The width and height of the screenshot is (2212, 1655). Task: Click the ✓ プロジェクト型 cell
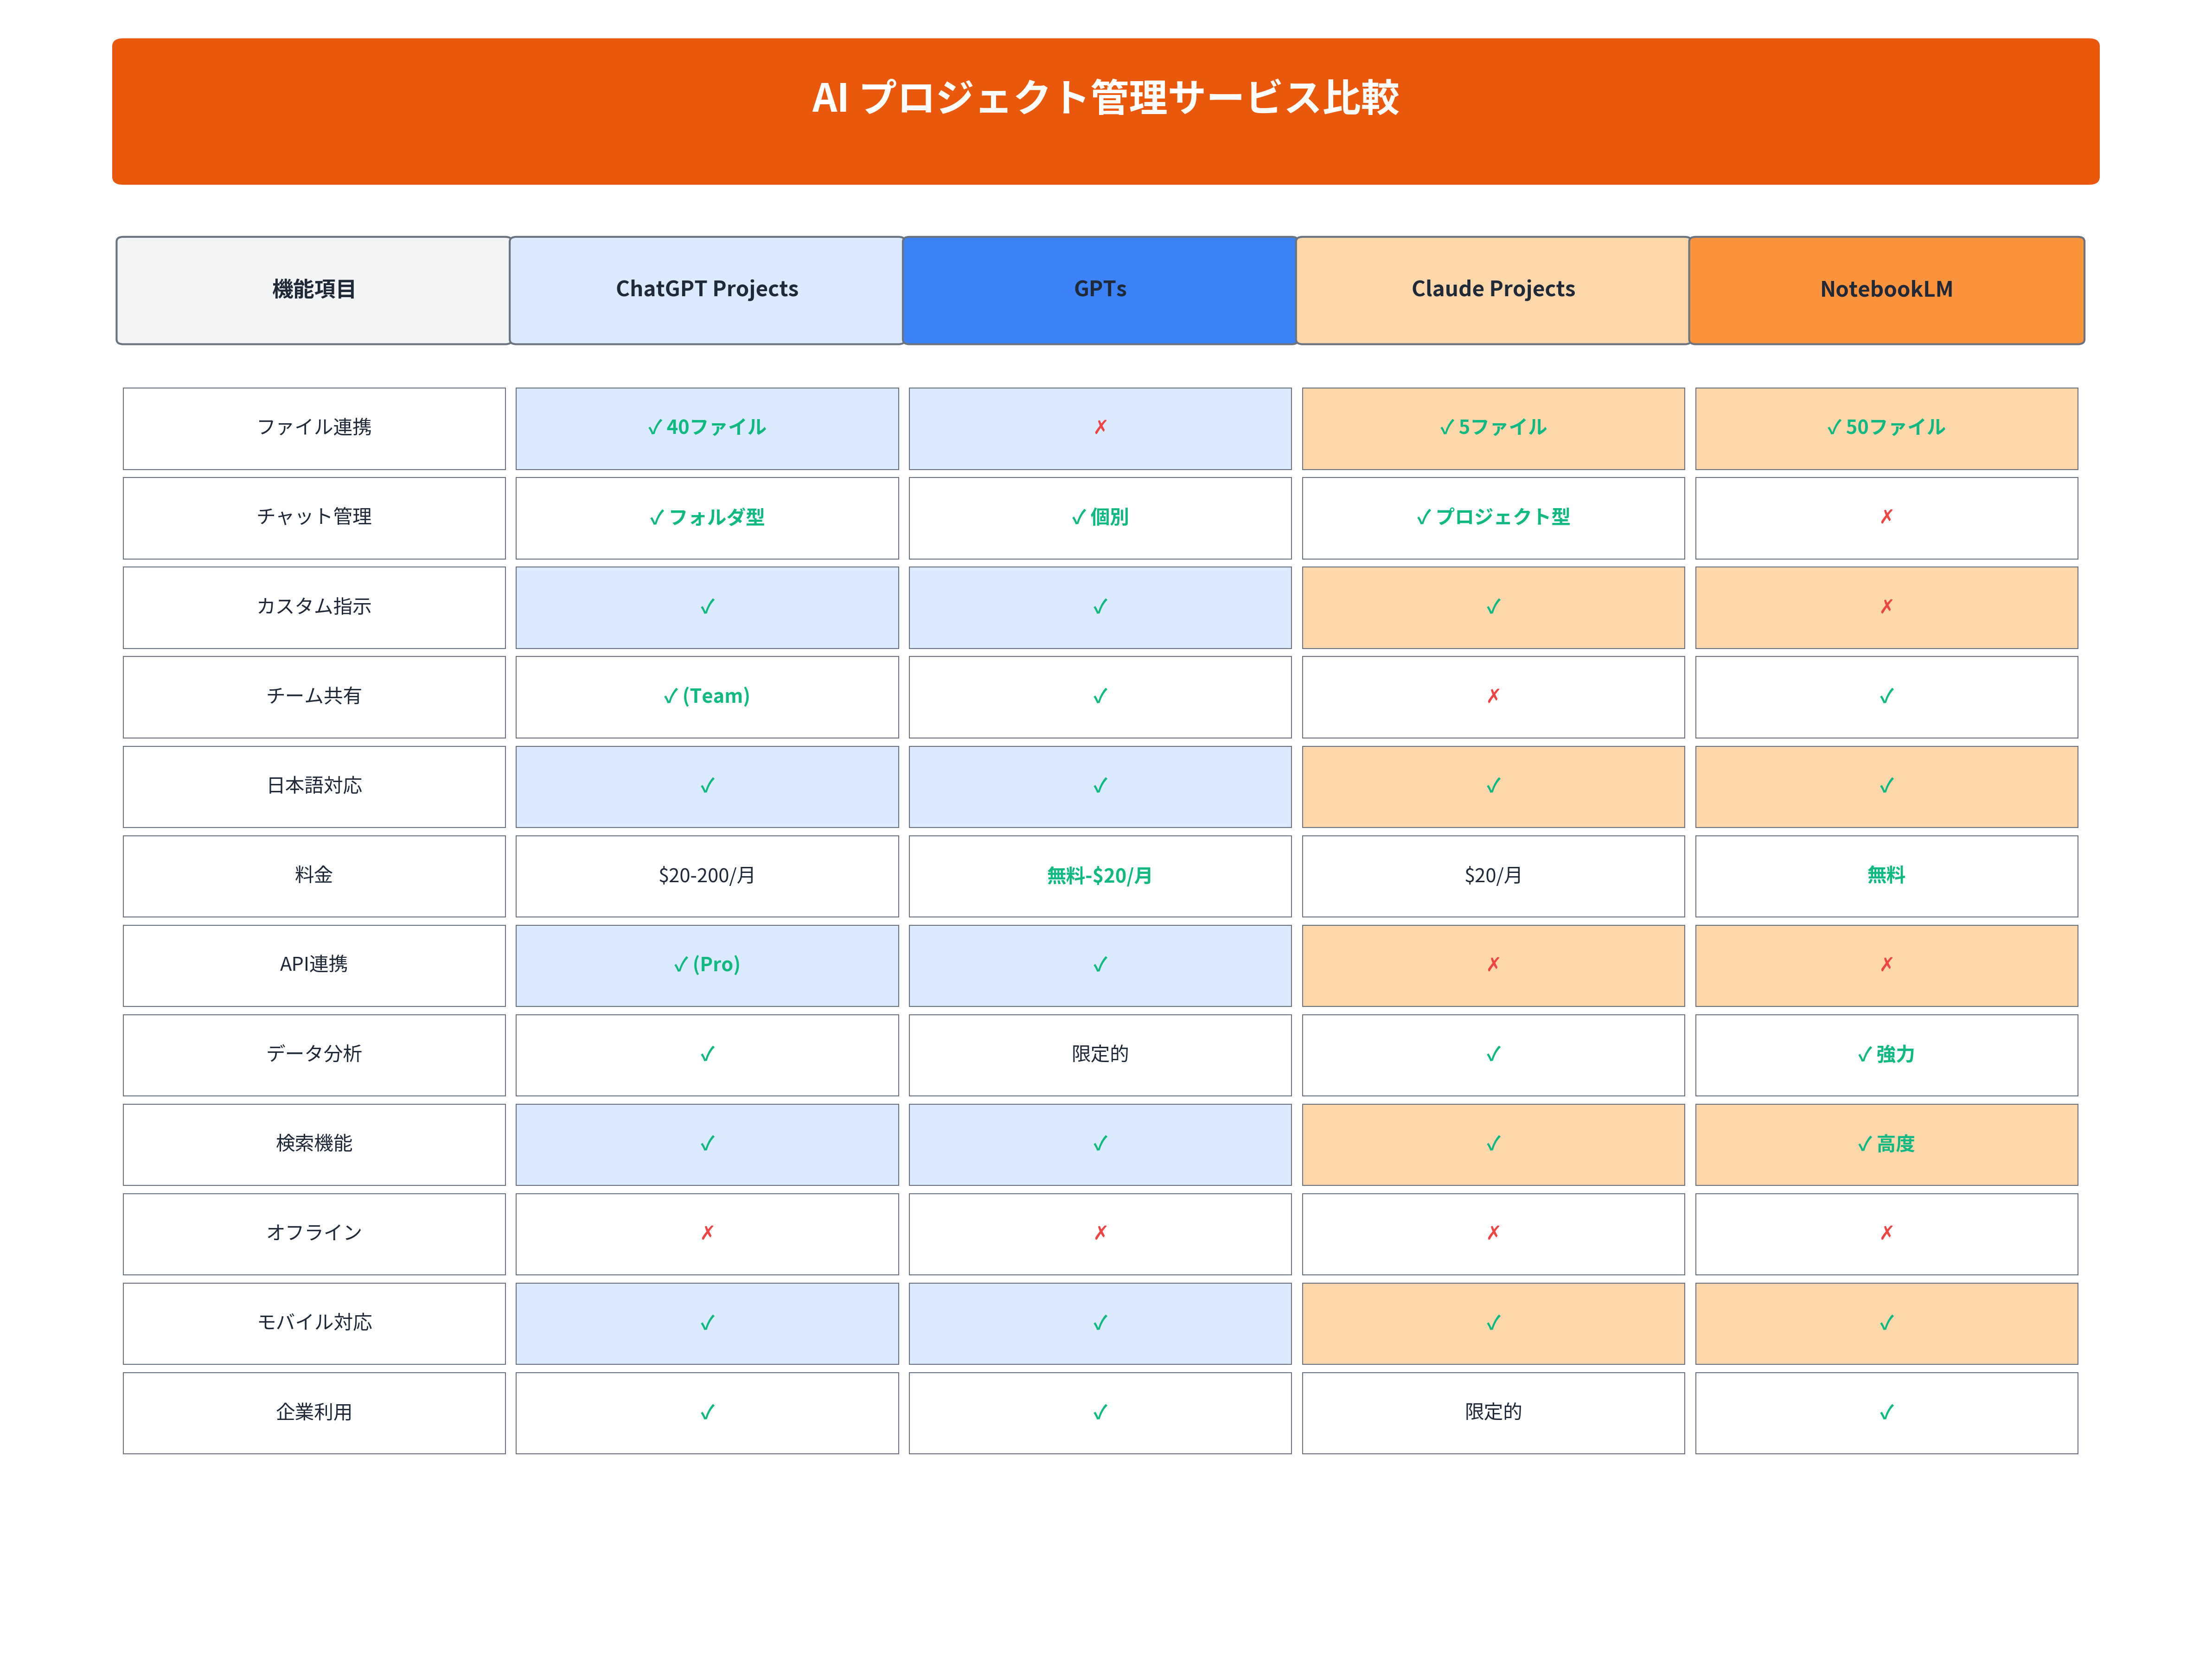pyautogui.click(x=1493, y=518)
